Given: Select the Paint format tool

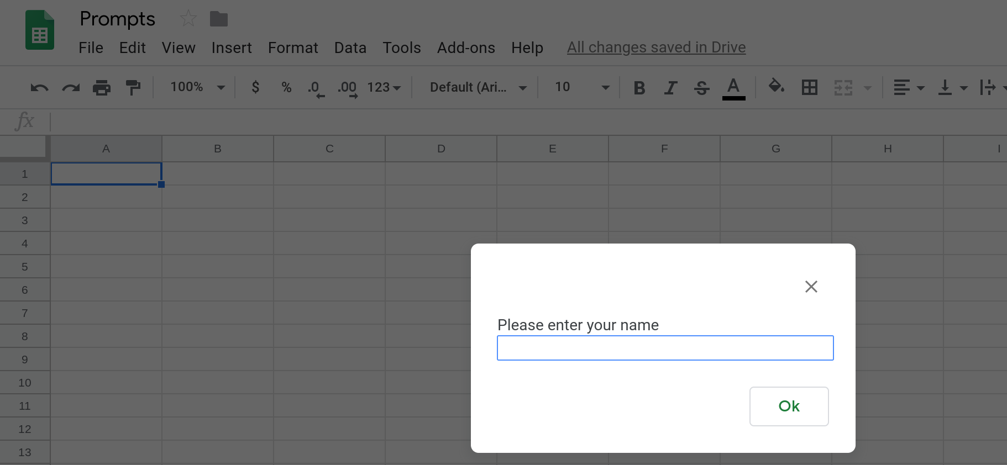Looking at the screenshot, I should click(x=133, y=87).
